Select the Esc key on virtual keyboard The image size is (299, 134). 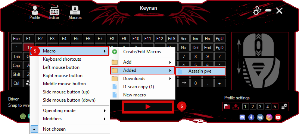point(16,39)
